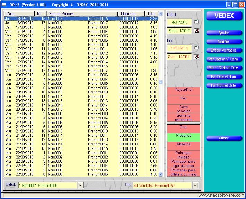Click the Début date field 4/01/2010

[x=179, y=22]
